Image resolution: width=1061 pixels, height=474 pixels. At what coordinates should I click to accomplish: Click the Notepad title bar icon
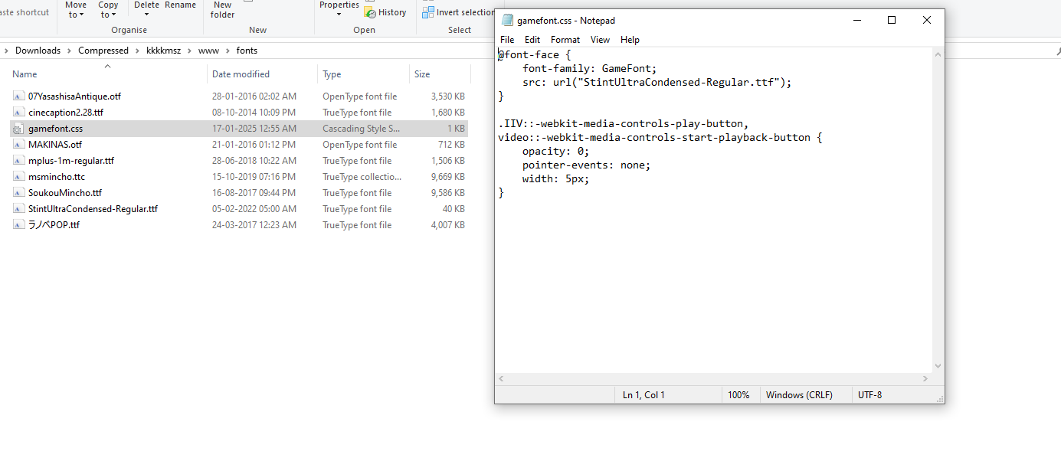tap(507, 21)
